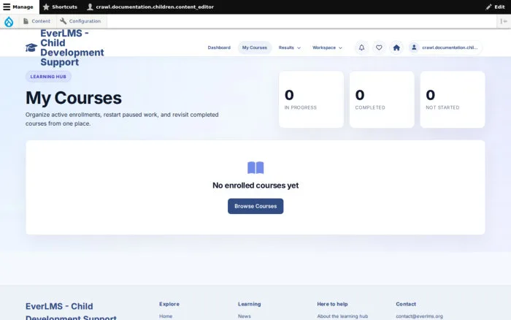This screenshot has width=511, height=320.
Task: Click the contact@everlms.org email link
Action: [x=420, y=316]
